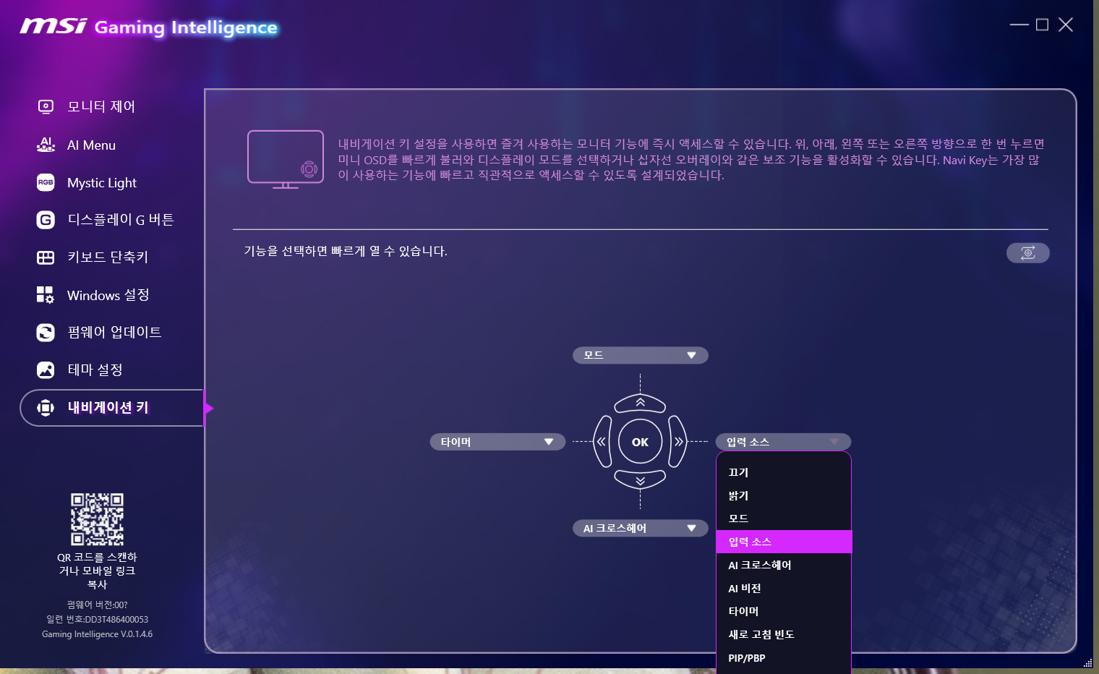Choose AI 크로스헤어 in the dropdown list
1099x674 pixels.
[x=784, y=565]
